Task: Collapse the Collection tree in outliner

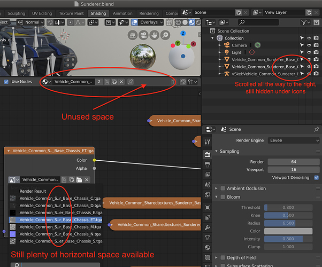Action: pyautogui.click(x=212, y=38)
